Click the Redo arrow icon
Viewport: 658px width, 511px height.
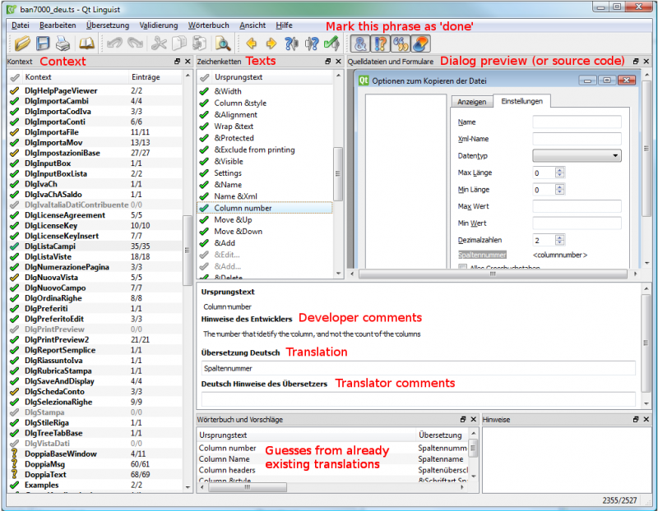coord(135,44)
